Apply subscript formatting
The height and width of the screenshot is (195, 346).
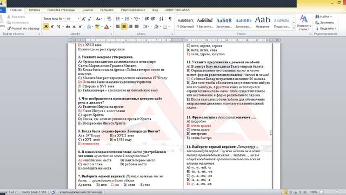pos(74,27)
